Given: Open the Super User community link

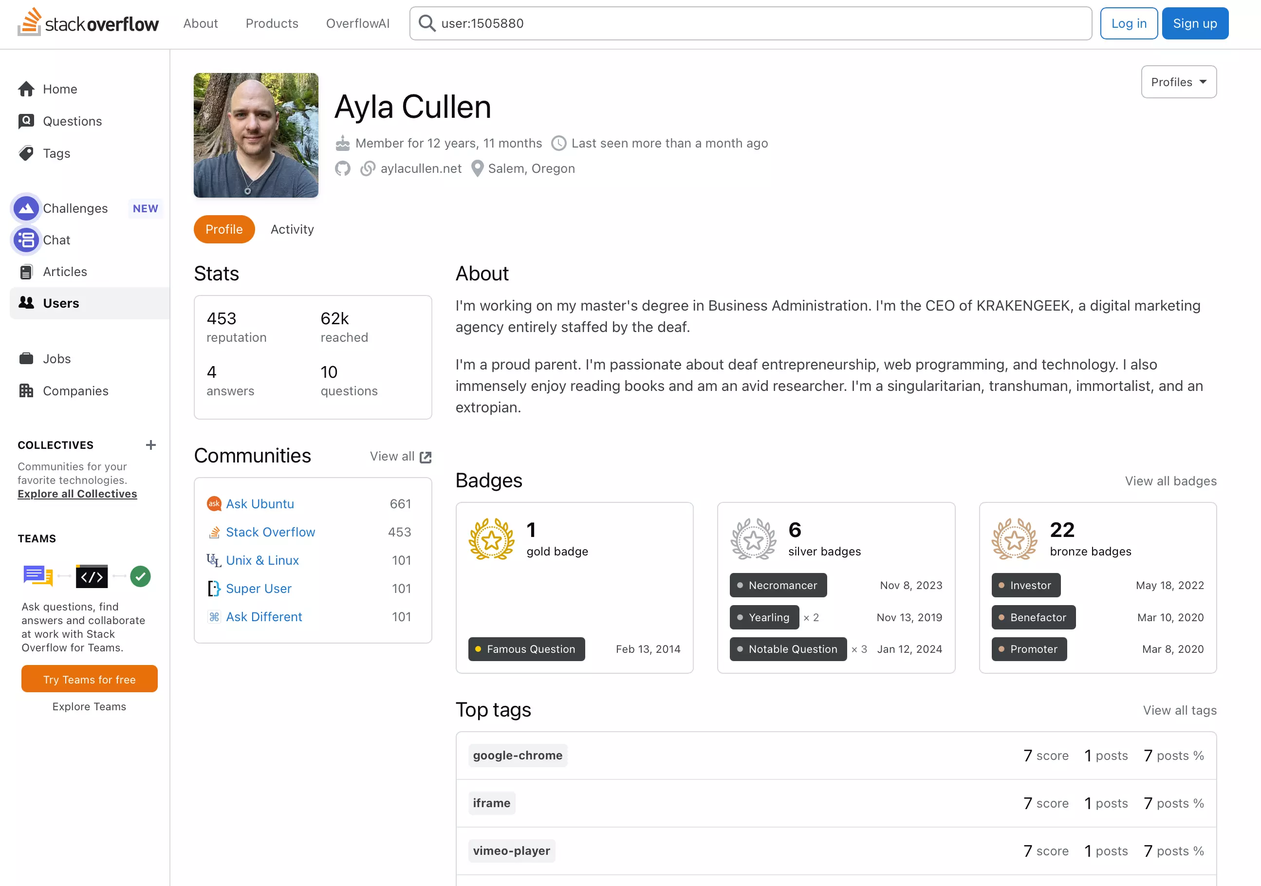Looking at the screenshot, I should coord(259,589).
